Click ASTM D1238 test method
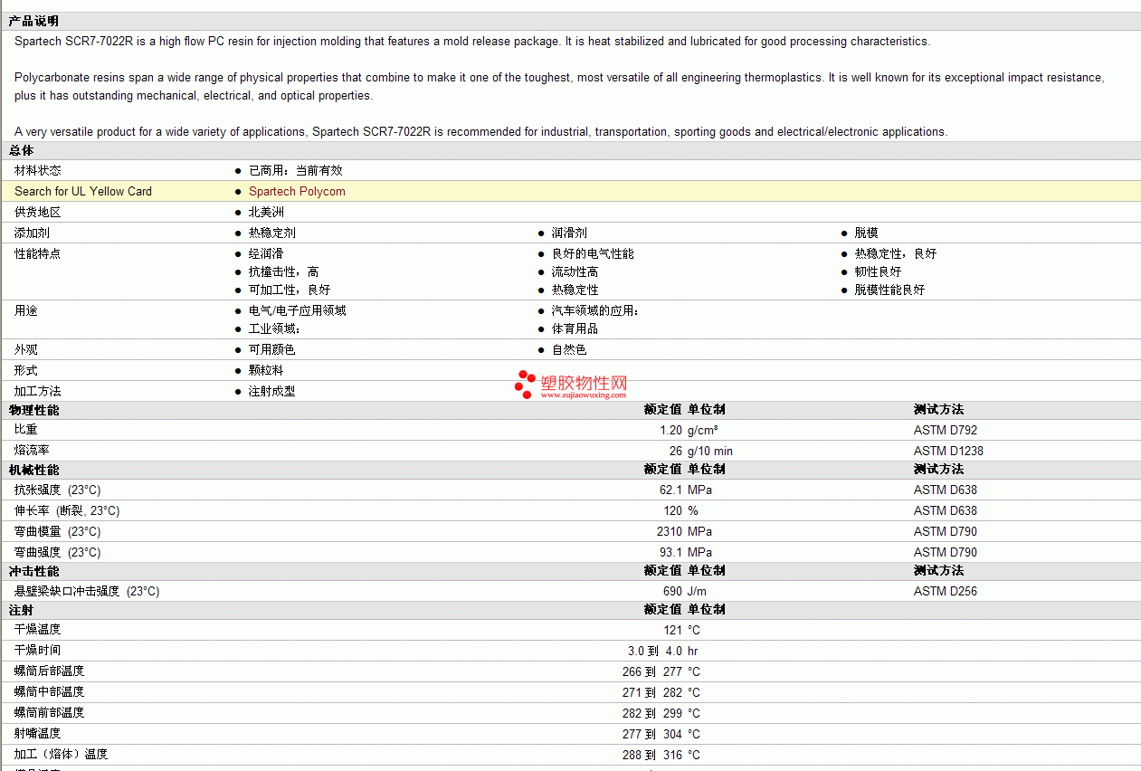Screen dimensions: 1141x771 coord(948,451)
